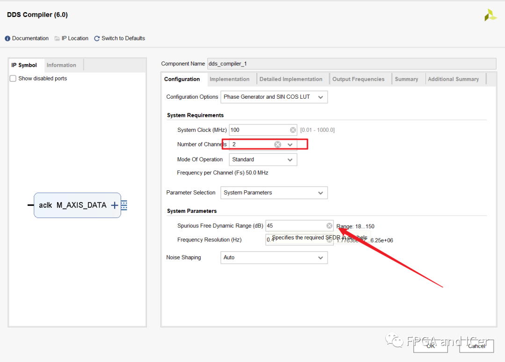
Task: Clear the Number of Channels value
Action: pyautogui.click(x=278, y=145)
